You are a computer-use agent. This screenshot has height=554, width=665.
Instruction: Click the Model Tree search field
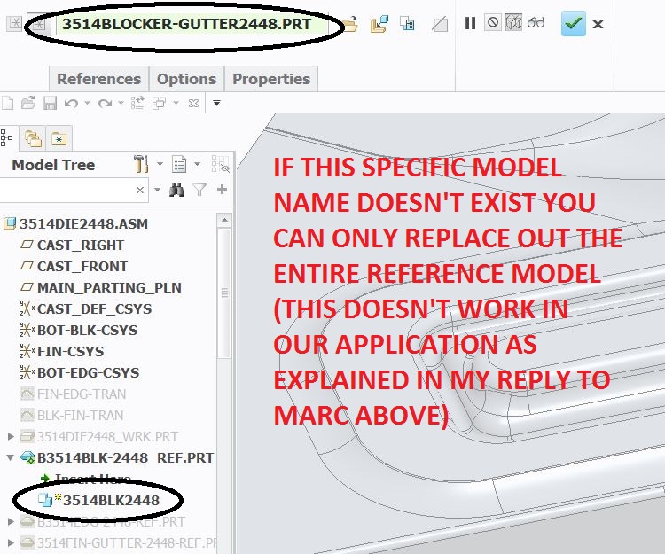[x=68, y=190]
